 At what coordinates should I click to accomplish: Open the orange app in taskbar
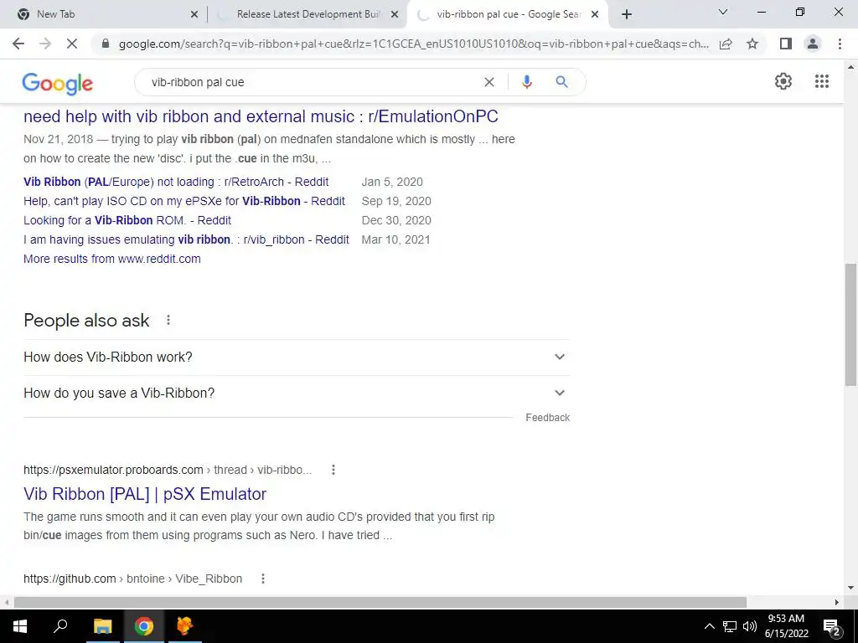coord(185,626)
